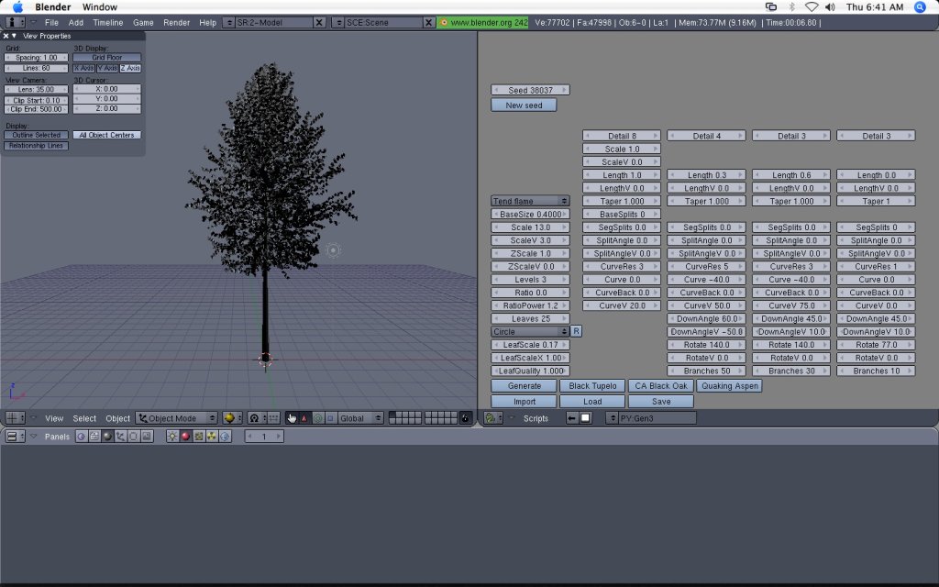The height and width of the screenshot is (587, 939).
Task: Open the Render menu
Action: tap(176, 21)
